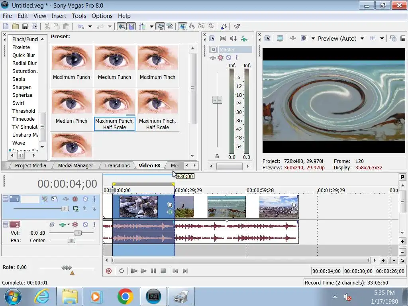
Task: Open split screen view dropdown arrow
Action: [313, 39]
